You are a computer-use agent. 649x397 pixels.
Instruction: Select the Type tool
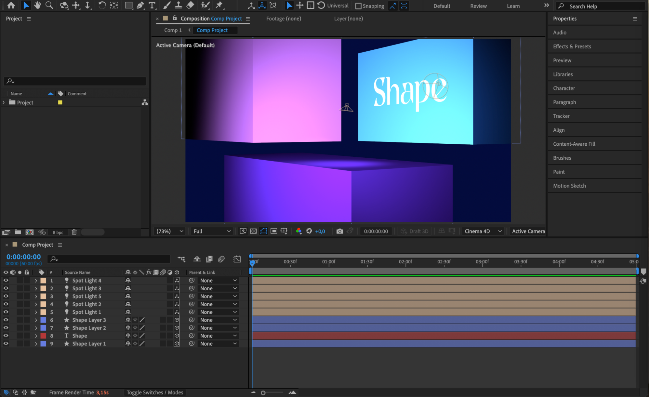coord(152,5)
